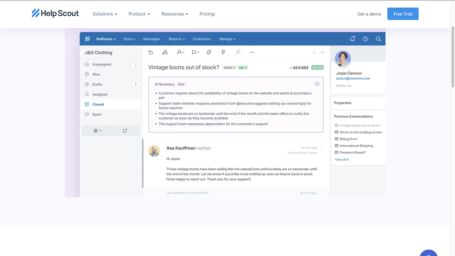This screenshot has width=455, height=256.
Task: Click the search magnifier icon
Action: coord(378,39)
